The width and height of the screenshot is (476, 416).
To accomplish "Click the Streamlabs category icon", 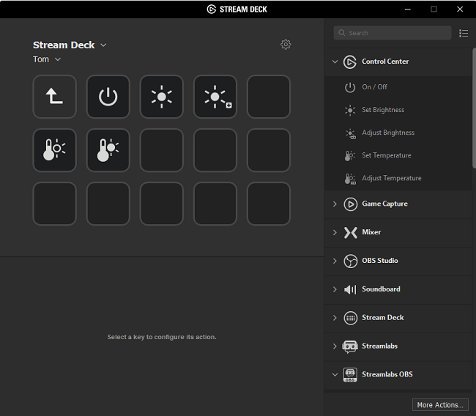I will [x=350, y=346].
